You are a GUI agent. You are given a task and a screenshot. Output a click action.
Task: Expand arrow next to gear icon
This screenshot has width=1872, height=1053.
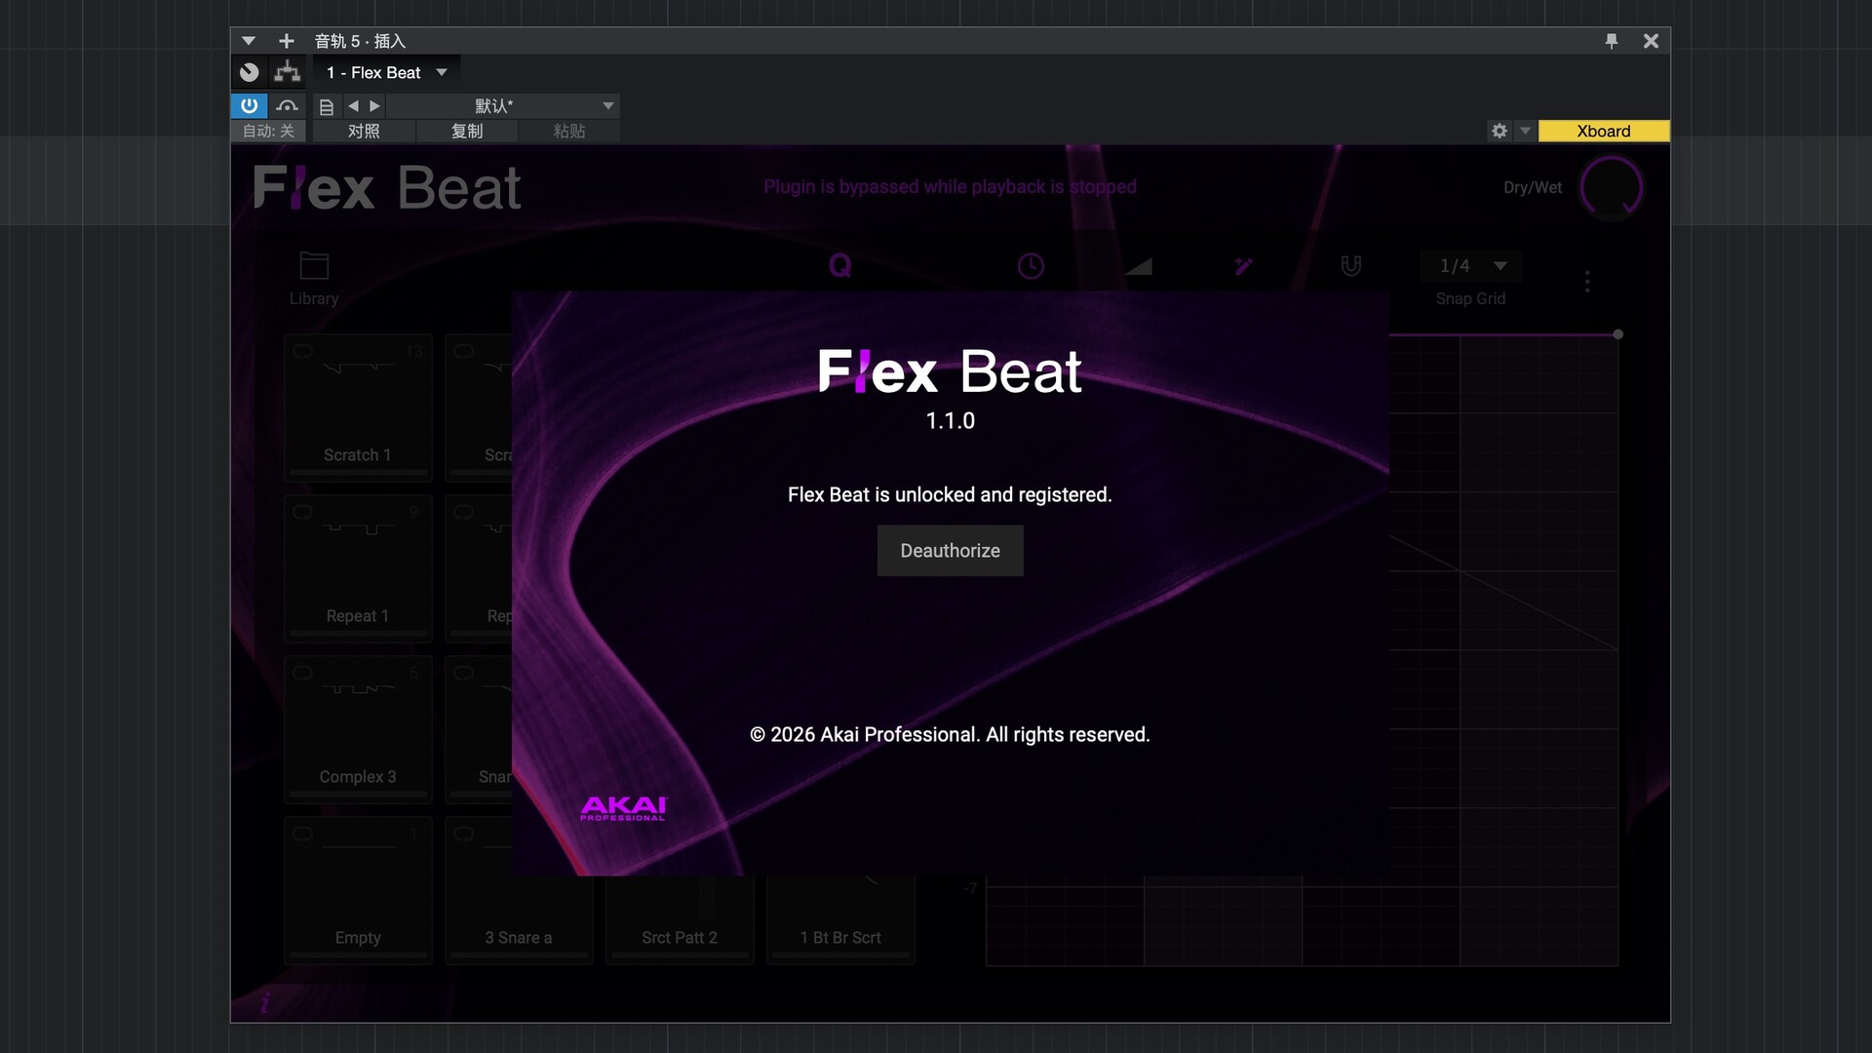point(1525,131)
